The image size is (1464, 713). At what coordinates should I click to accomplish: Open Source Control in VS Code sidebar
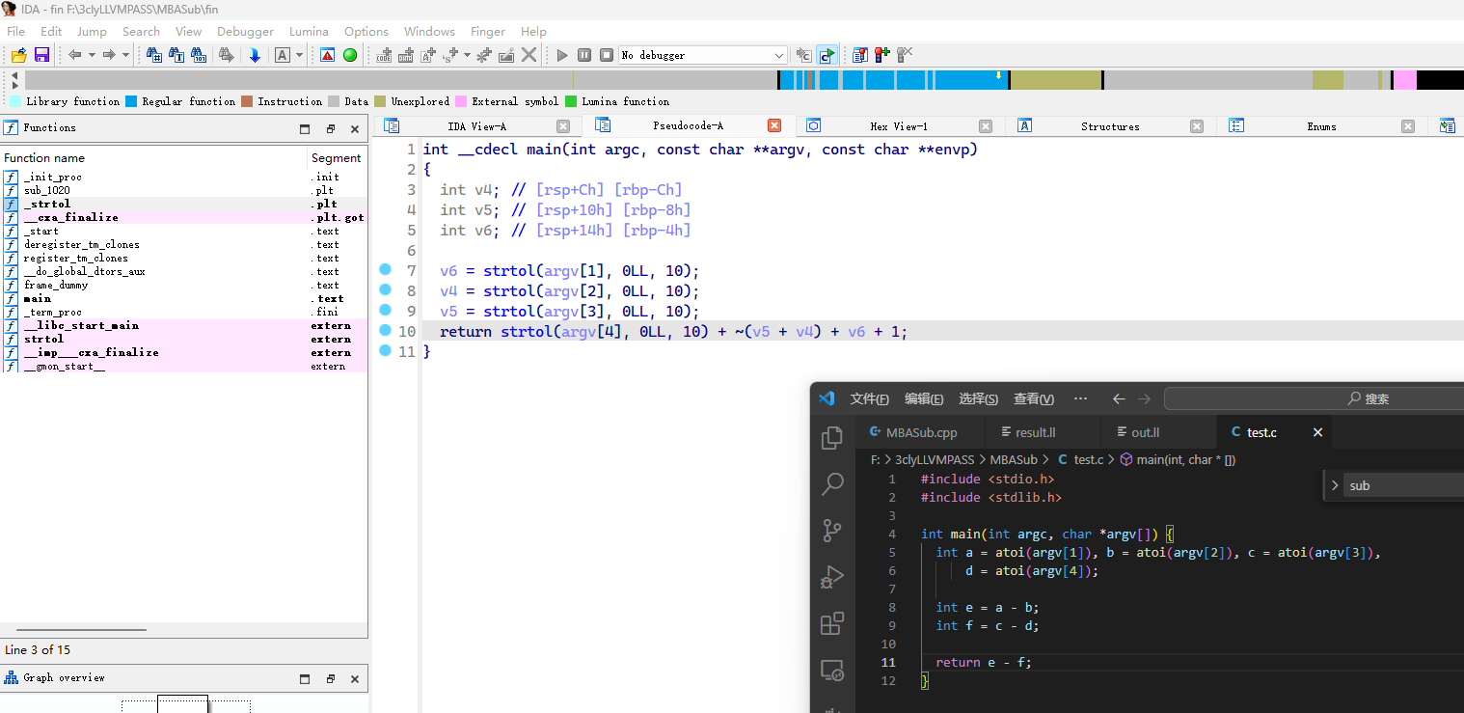[x=831, y=530]
